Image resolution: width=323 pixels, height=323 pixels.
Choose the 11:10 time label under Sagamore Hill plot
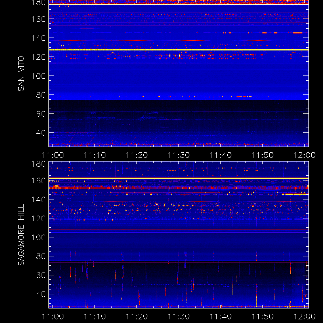click(x=95, y=317)
